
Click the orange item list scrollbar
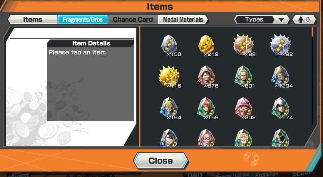tap(313, 32)
